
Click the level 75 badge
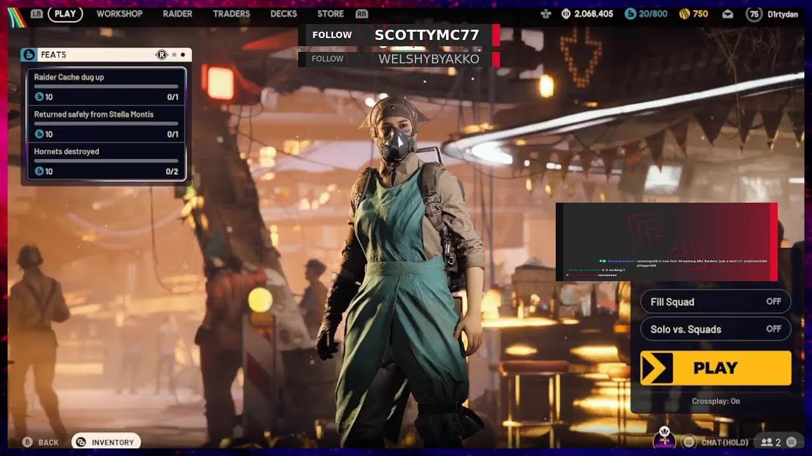coord(754,13)
